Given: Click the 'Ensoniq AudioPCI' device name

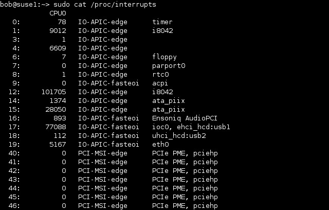Looking at the screenshot, I should 185,118.
